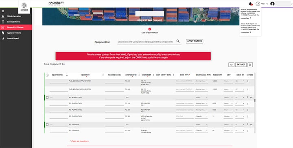Select the F.O. Purification 702 checkbox
The height and width of the screenshot is (148, 293).
[47, 98]
